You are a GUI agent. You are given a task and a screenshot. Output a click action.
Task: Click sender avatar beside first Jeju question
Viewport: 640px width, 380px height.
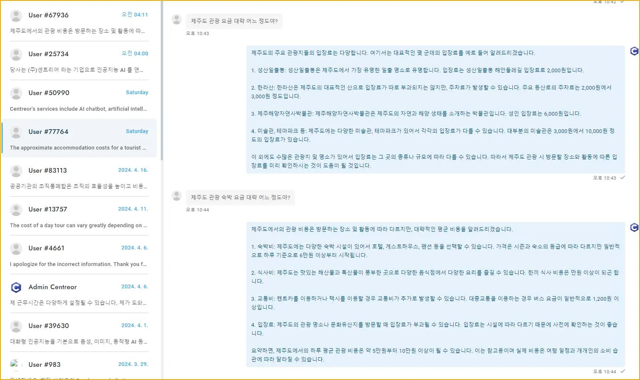coord(177,19)
